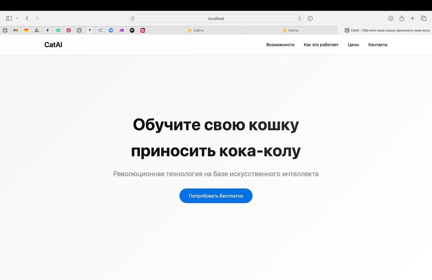432x280 pixels.
Task: Open the yellow envelope mail pinned tab
Action: [x=26, y=31]
